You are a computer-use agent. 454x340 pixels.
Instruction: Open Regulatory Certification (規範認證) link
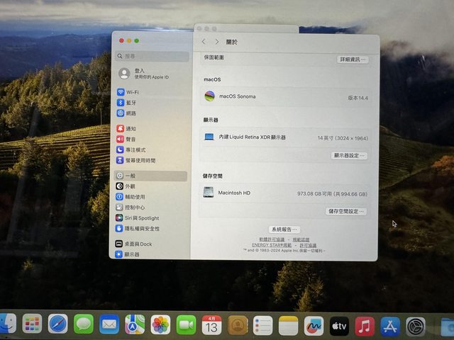(x=301, y=239)
